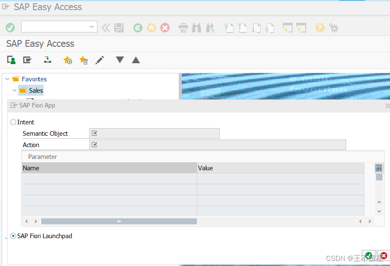The width and height of the screenshot is (390, 266).
Task: Open the SAP Easy Access window menu icon
Action: (5, 7)
